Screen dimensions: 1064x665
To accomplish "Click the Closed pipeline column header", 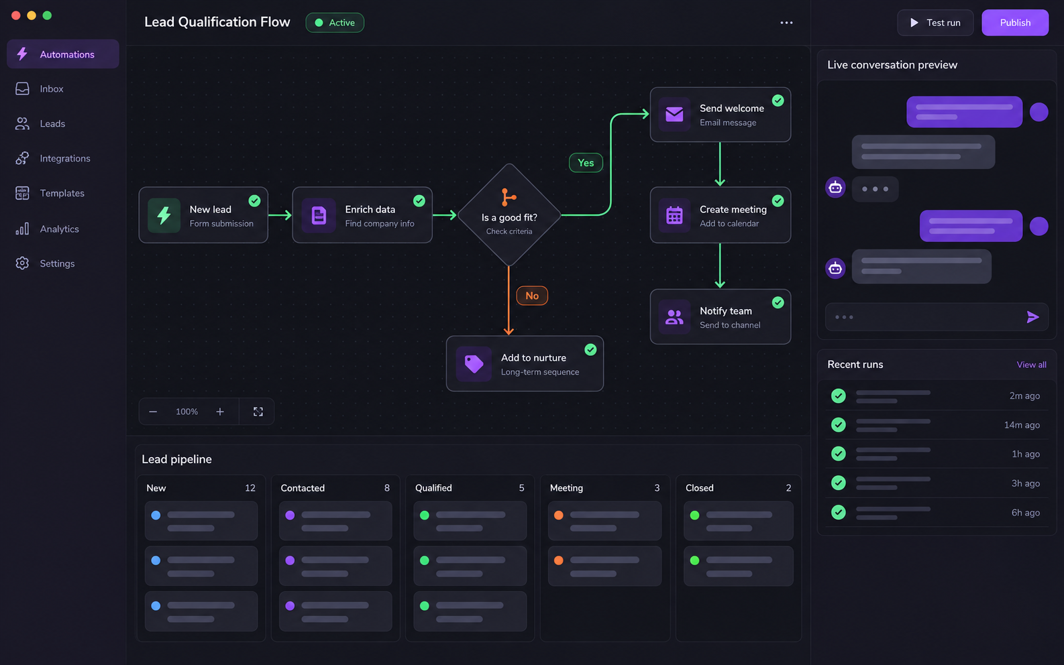I will tap(738, 488).
